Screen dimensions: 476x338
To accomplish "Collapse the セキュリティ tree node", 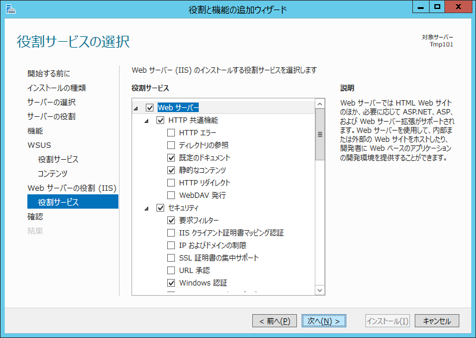I will click(x=146, y=209).
